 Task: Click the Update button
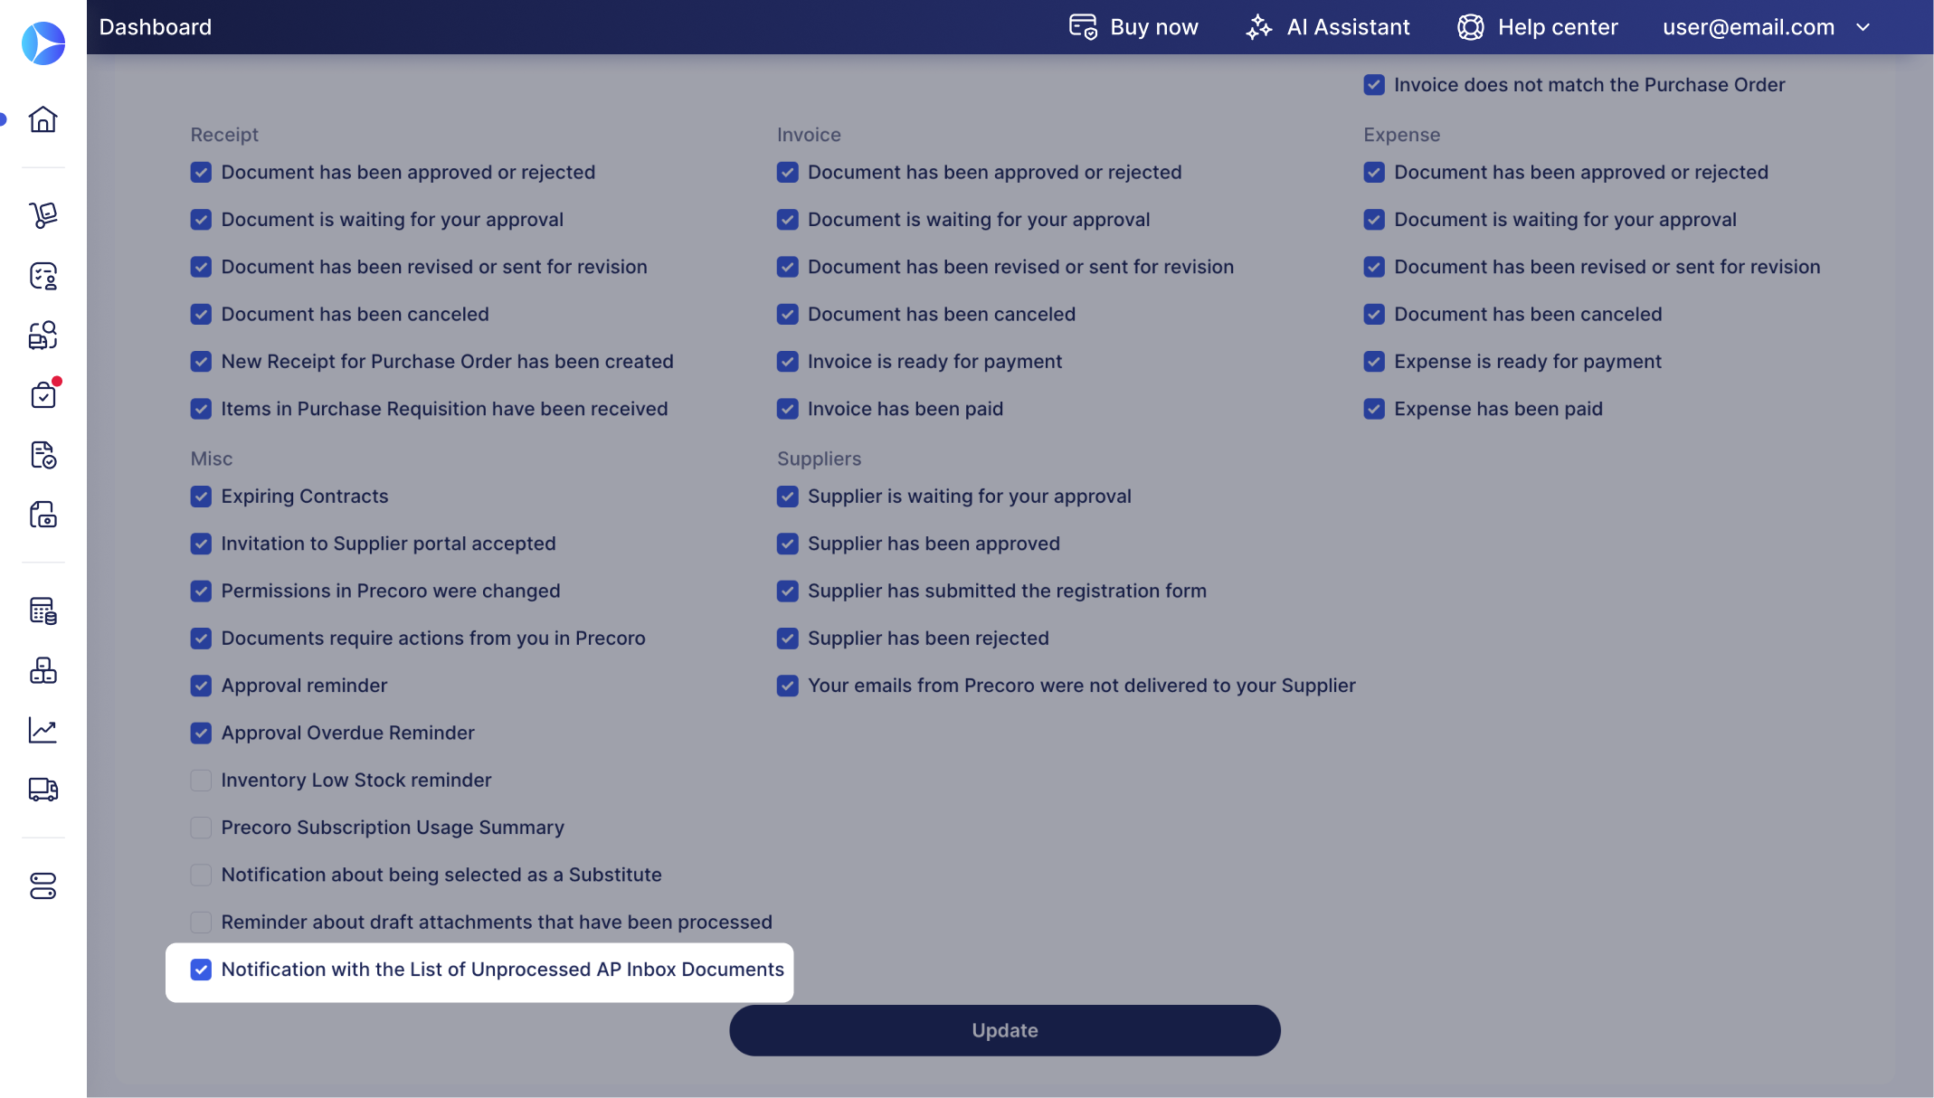pos(1004,1030)
